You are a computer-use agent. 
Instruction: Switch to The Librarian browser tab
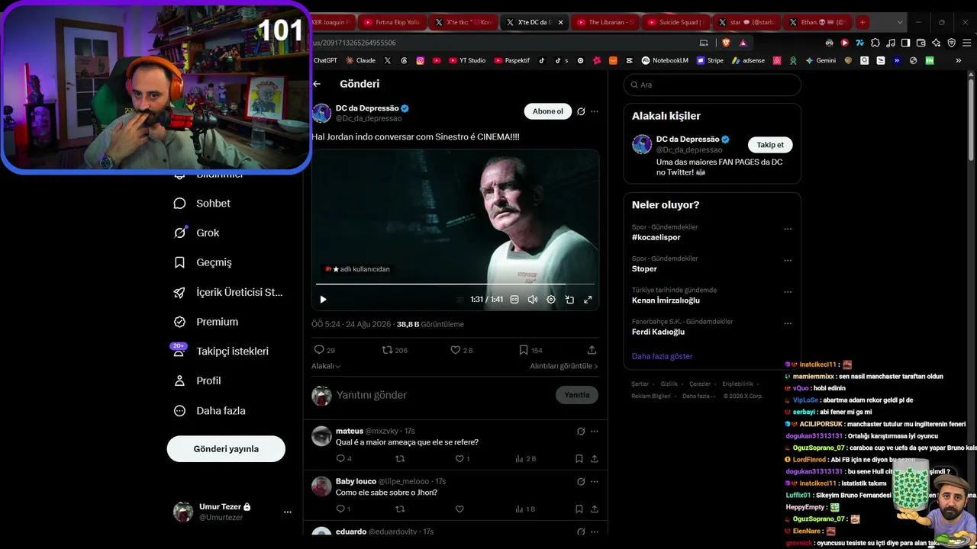coord(605,22)
